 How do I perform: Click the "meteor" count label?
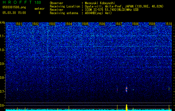[x=40, y=9]
